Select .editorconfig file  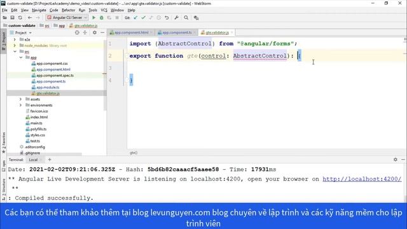coord(34,147)
